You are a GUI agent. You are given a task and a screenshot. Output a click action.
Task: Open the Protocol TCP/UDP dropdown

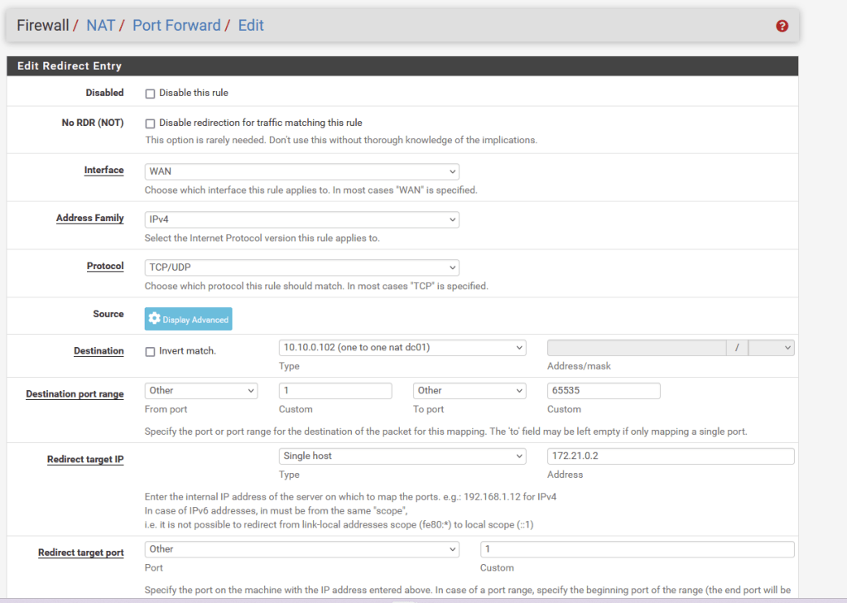tap(301, 268)
